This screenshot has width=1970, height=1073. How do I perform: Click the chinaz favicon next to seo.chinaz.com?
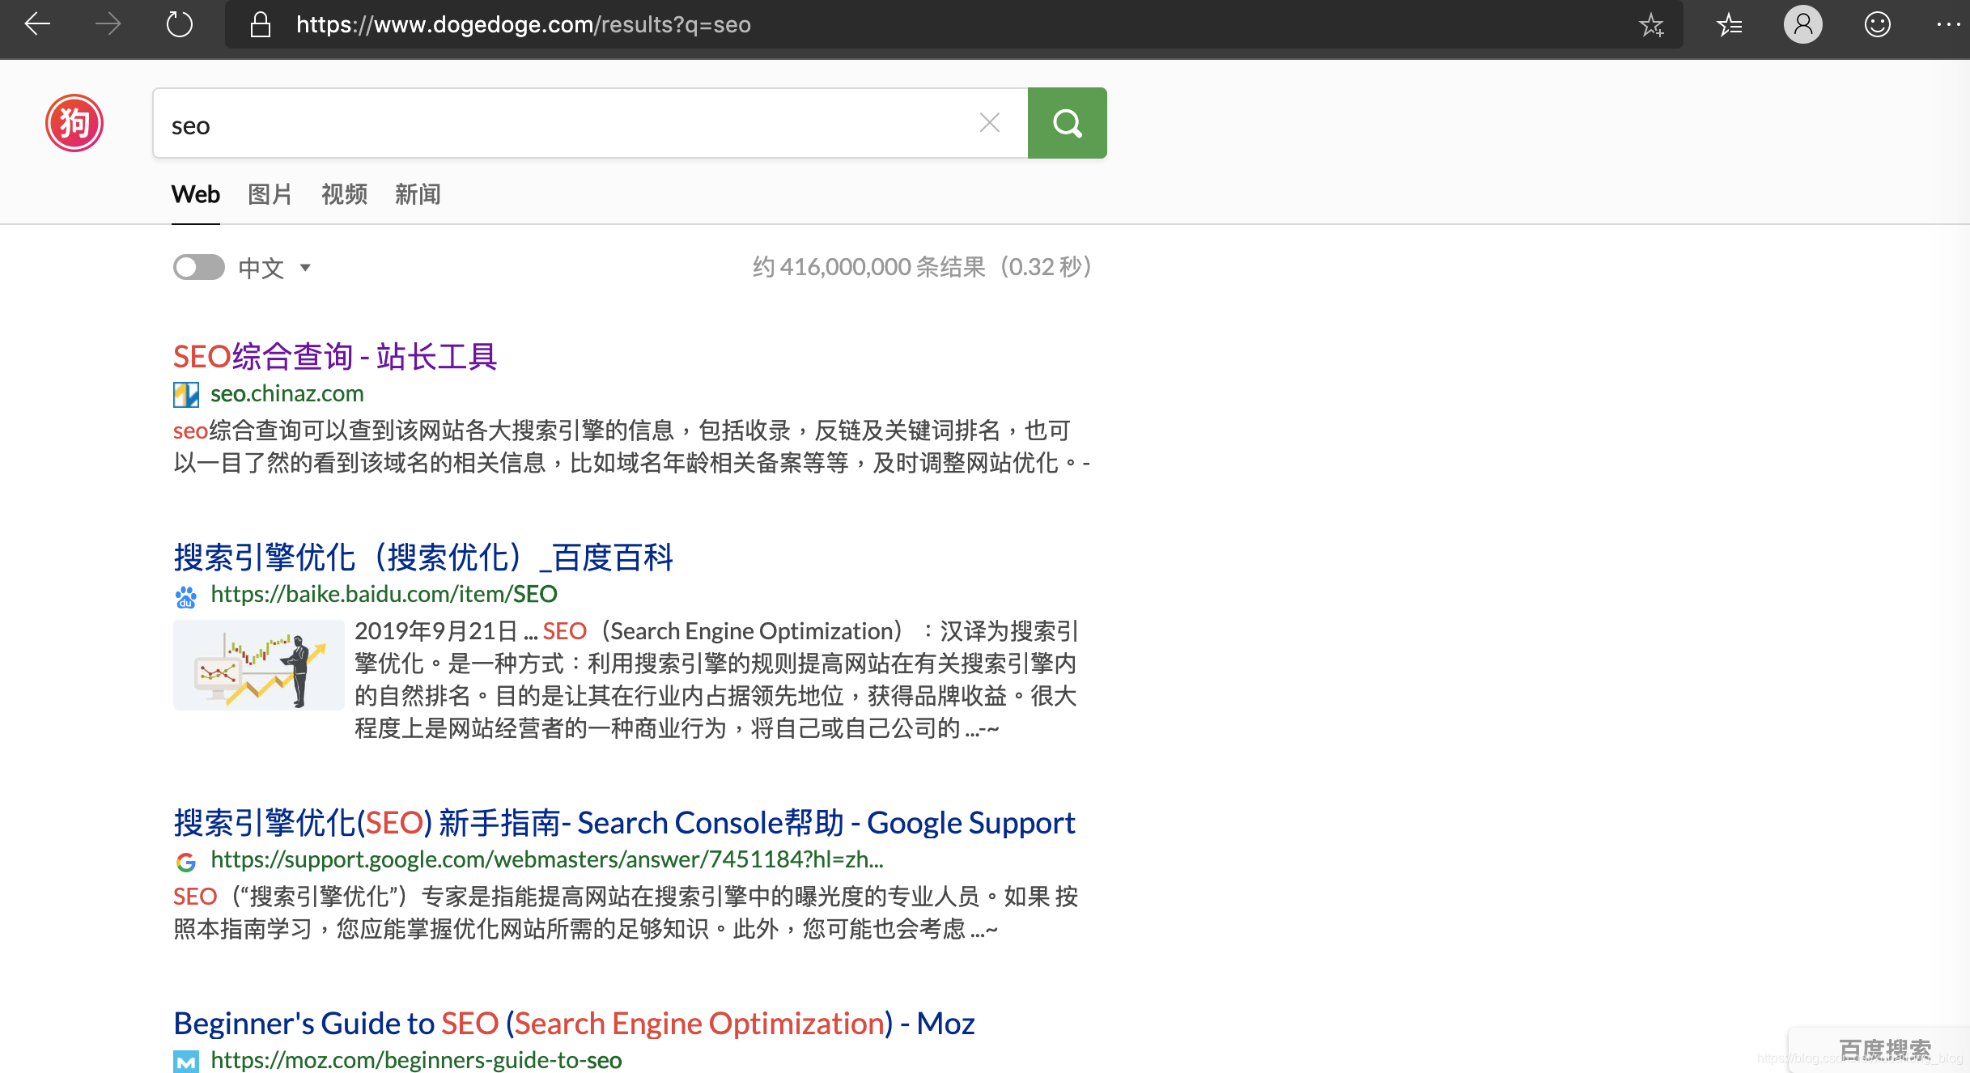(x=185, y=395)
